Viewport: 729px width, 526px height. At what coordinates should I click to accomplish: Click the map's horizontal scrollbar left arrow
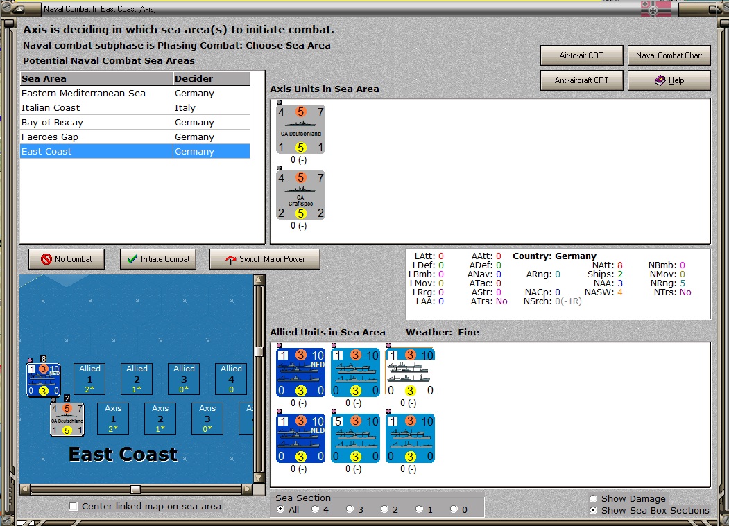point(25,489)
